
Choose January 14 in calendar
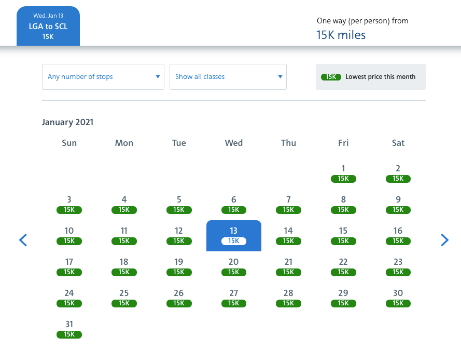(x=288, y=235)
